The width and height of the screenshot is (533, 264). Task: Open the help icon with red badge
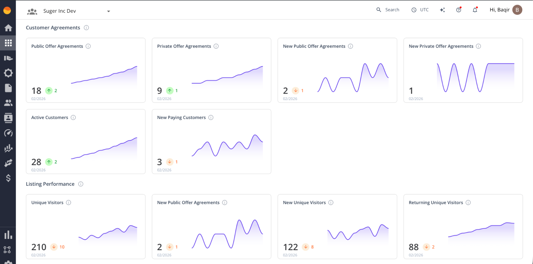(x=458, y=10)
